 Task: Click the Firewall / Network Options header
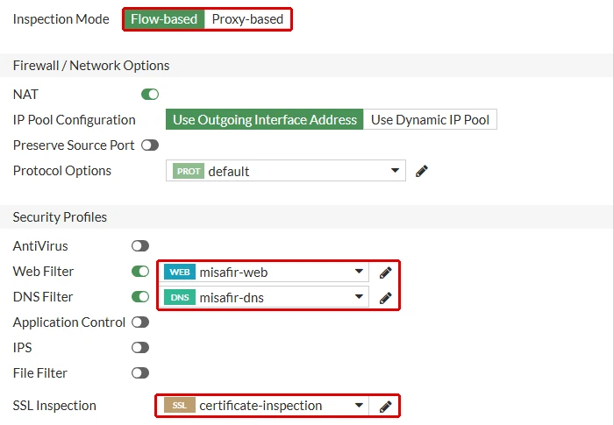pos(91,66)
